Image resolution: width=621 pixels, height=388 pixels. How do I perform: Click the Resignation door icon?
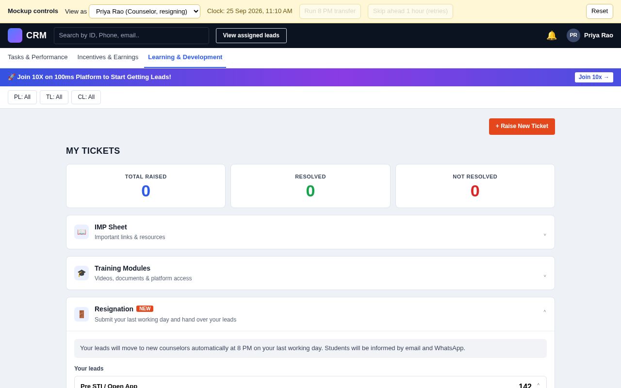coord(82,314)
